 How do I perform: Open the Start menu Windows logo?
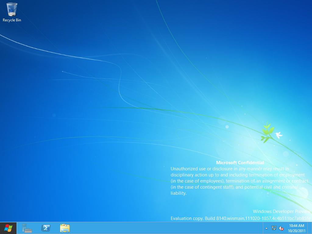click(x=8, y=228)
